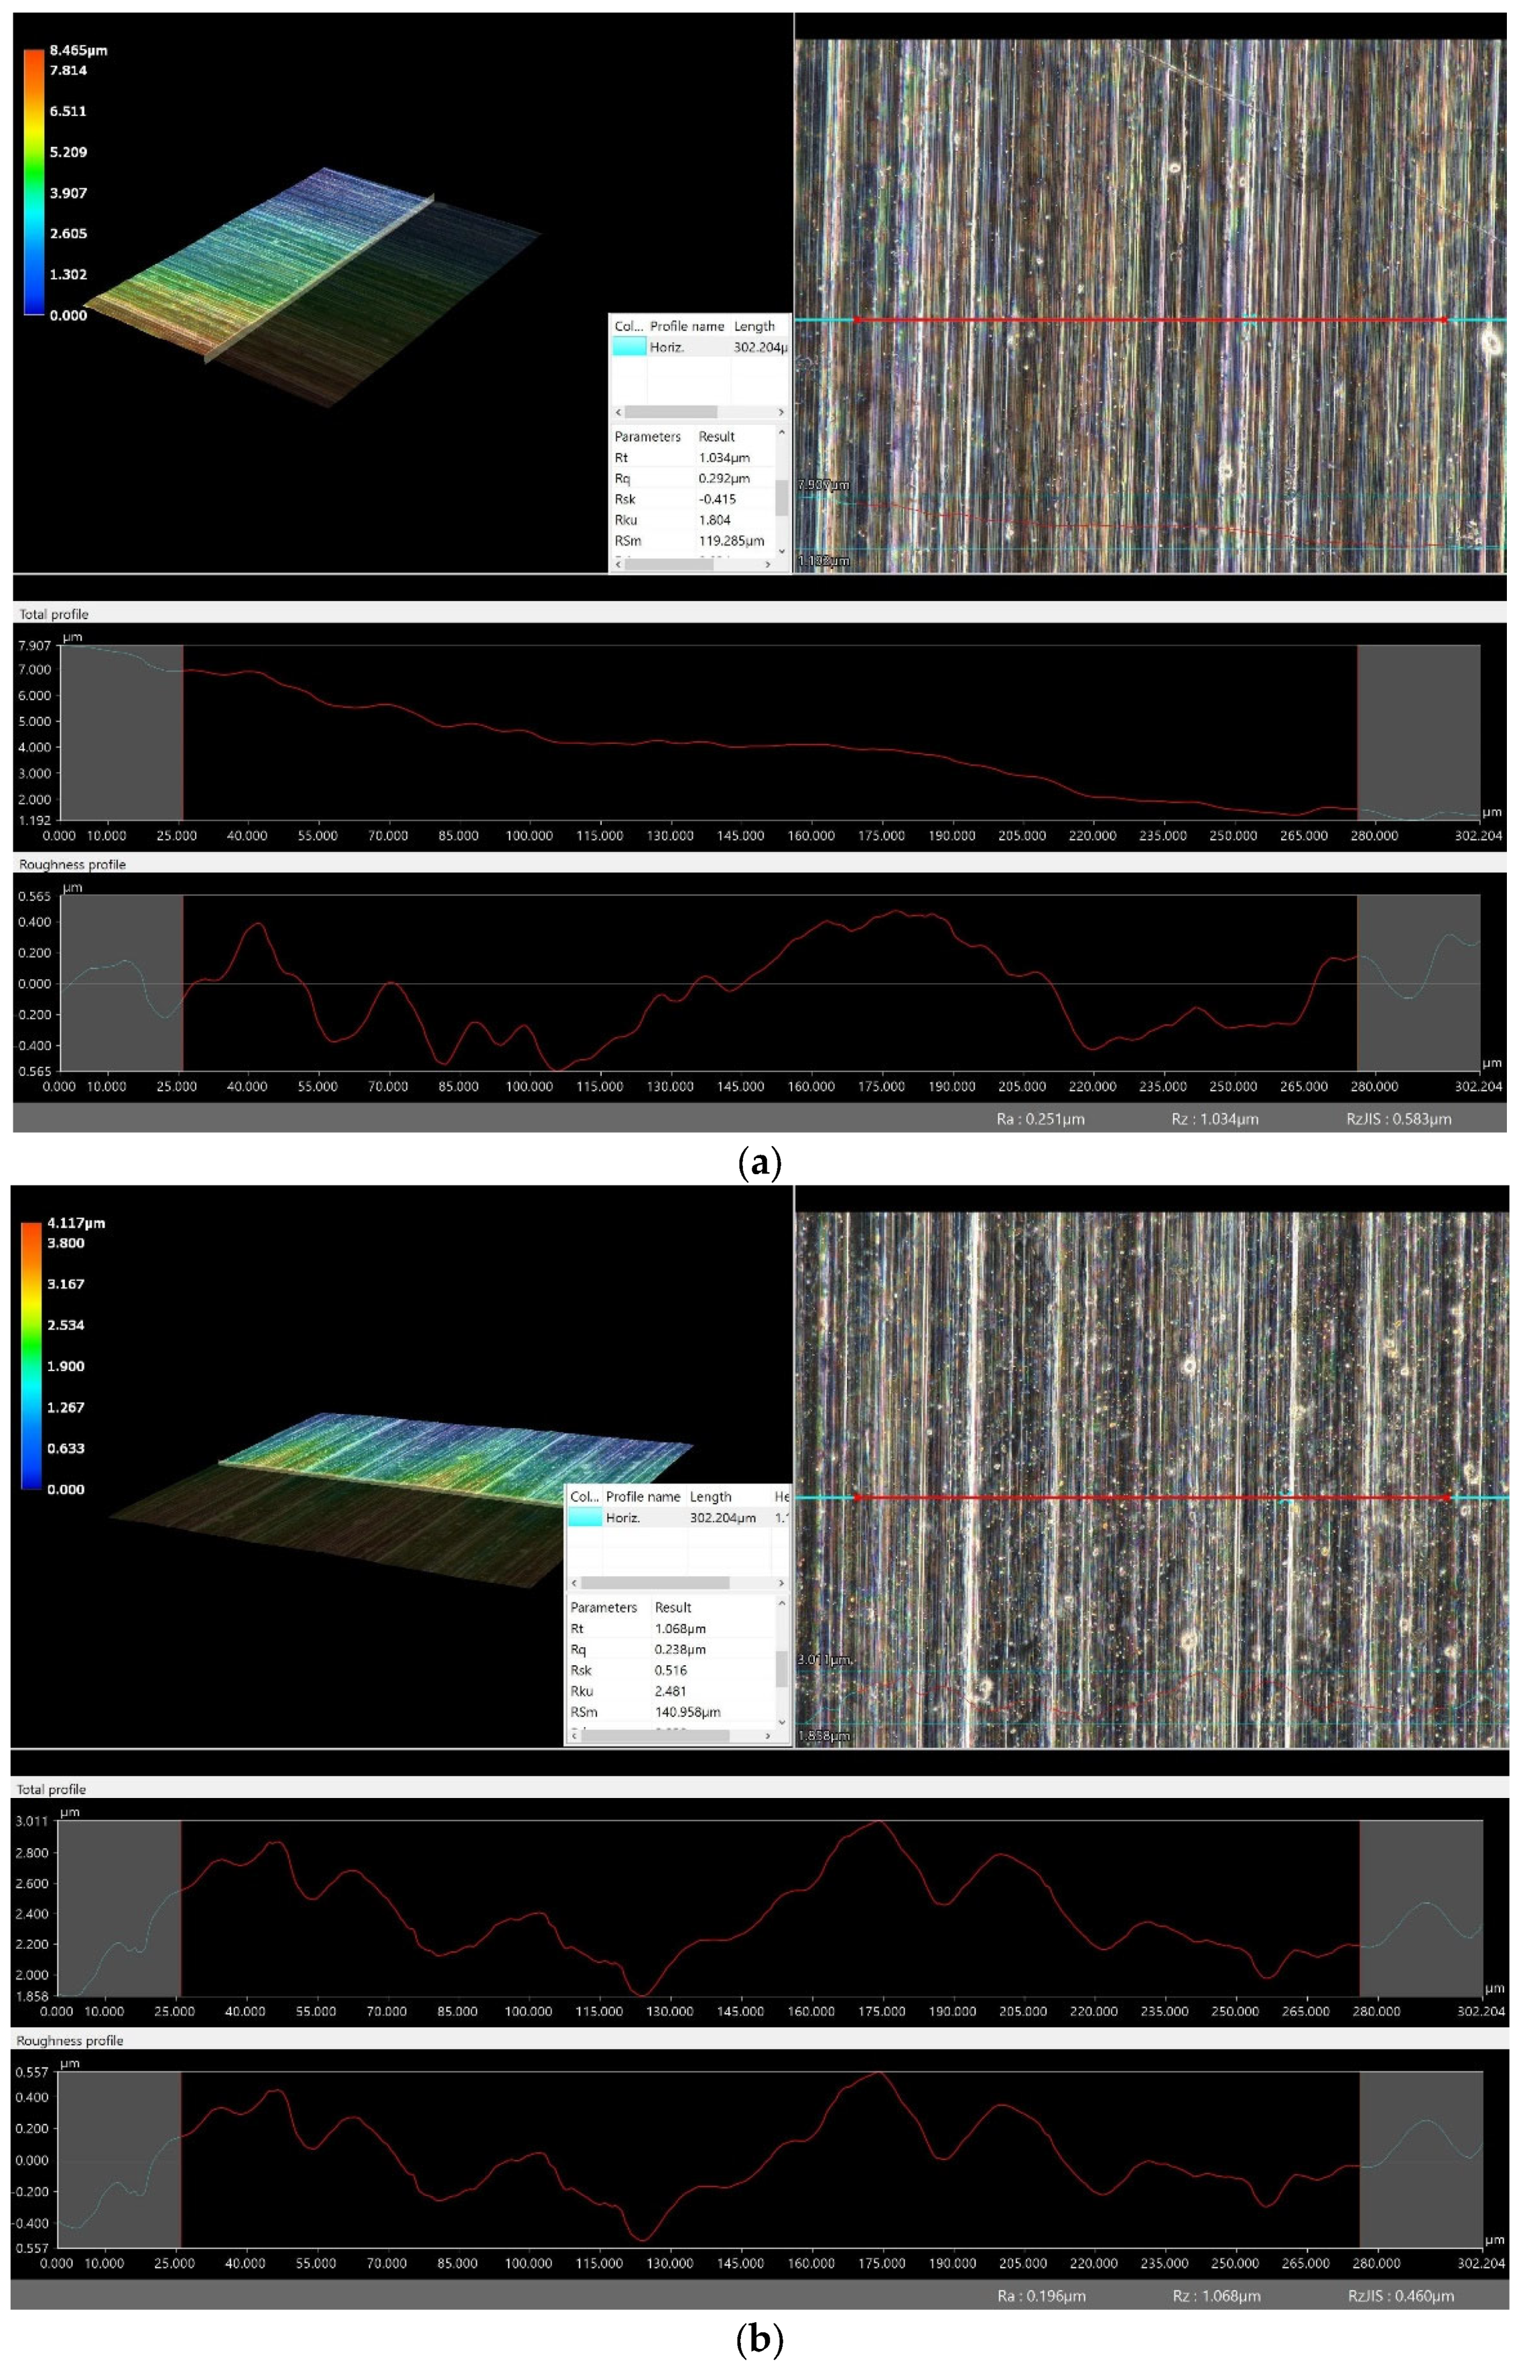1529x2369 pixels.
Task: Click the Result header above 1.068µm value
Action: click(673, 1606)
